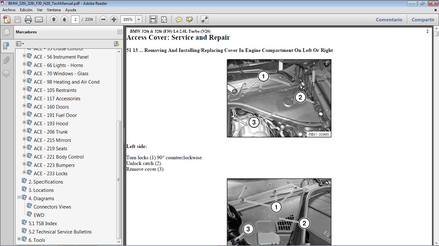This screenshot has height=246, width=439.
Task: Open the Archivo menu
Action: click(x=9, y=10)
